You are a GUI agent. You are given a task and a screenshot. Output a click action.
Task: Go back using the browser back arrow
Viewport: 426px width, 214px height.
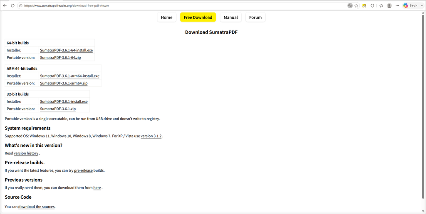coord(5,5)
